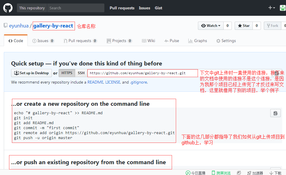The height and width of the screenshot is (175, 286).
Task: Copy the code block with the clipboard icon
Action: [276, 113]
